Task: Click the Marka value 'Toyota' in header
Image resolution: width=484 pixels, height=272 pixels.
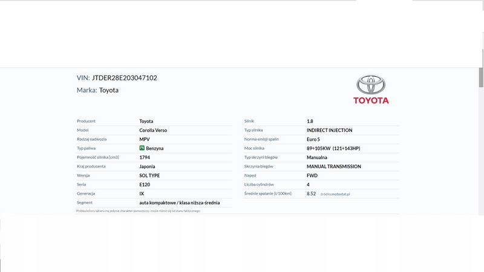Action: pyautogui.click(x=109, y=90)
